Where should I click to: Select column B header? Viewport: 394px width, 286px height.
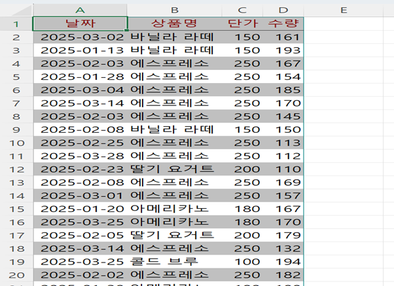[x=175, y=10]
